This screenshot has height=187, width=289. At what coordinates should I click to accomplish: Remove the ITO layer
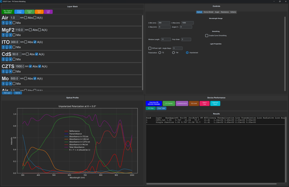pos(10,47)
